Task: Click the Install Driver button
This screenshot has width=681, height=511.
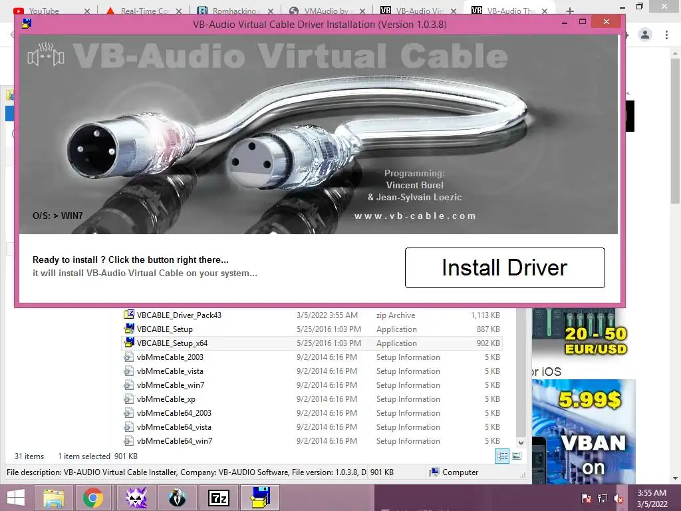Action: click(x=505, y=267)
